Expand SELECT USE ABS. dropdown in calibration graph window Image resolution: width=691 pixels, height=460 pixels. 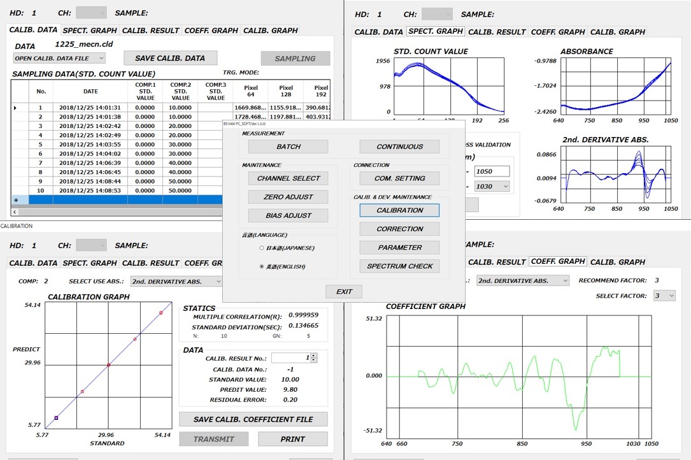pyautogui.click(x=176, y=282)
